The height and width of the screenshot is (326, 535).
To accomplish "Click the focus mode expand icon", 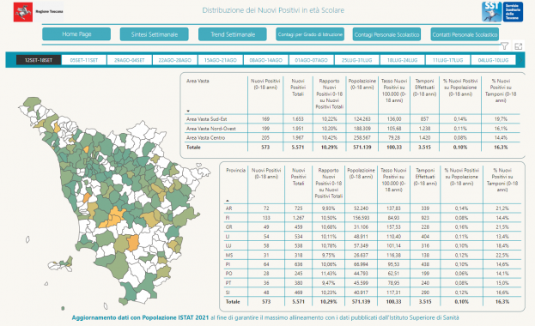I will point(519,46).
